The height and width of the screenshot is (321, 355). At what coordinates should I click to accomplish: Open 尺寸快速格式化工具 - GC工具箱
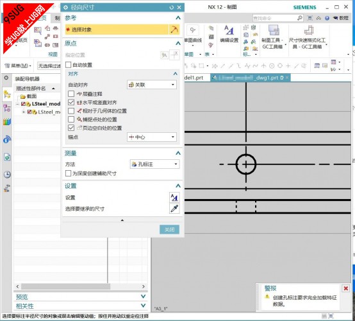pos(308,37)
